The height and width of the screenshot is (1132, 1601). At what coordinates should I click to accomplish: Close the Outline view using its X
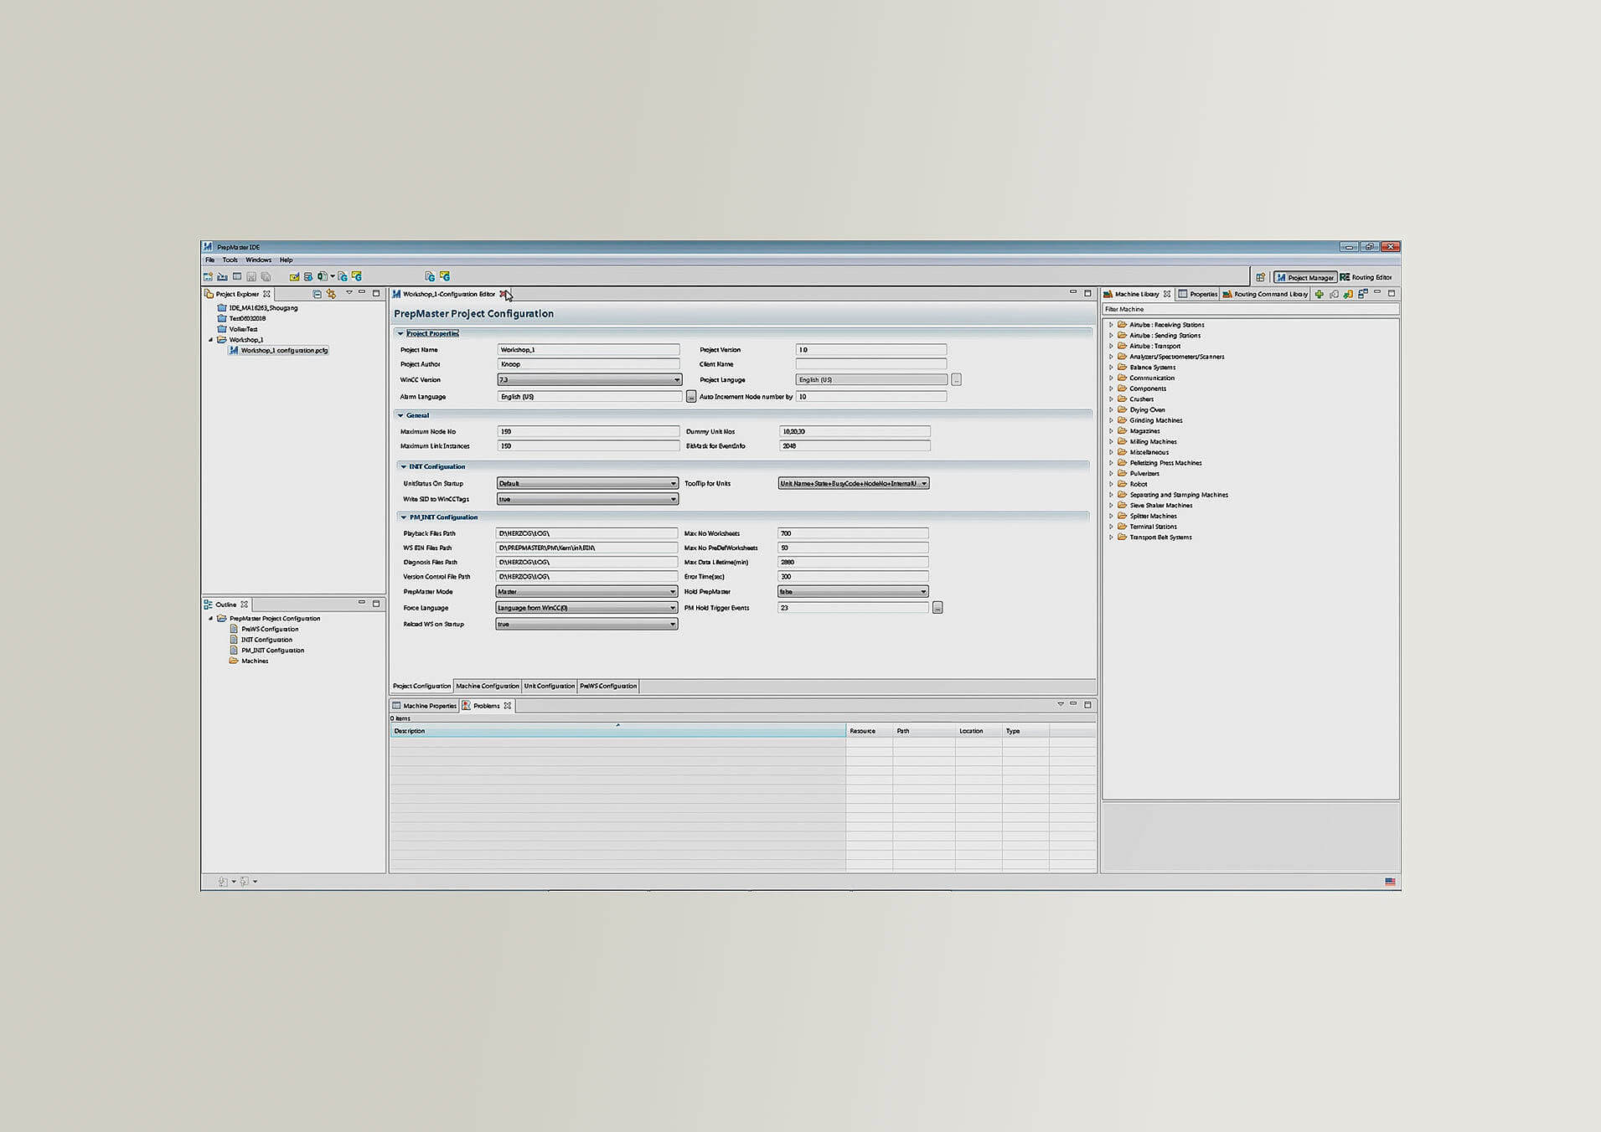[245, 605]
